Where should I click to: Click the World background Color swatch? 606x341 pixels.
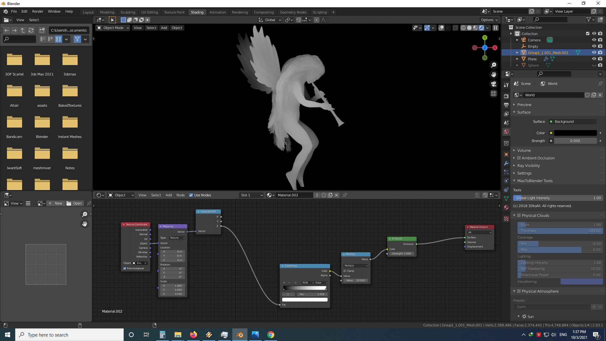575,133
